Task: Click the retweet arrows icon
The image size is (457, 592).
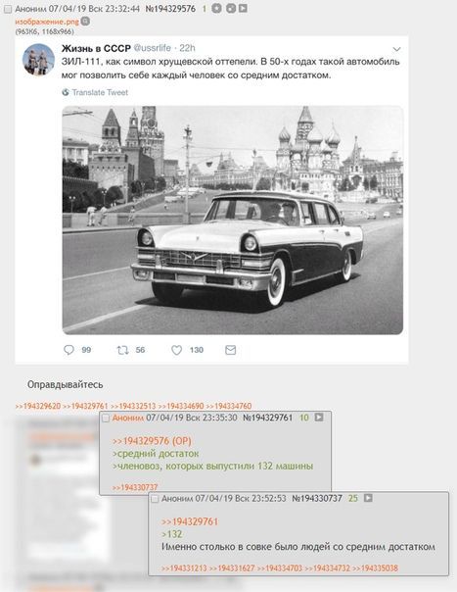Action: click(x=122, y=350)
